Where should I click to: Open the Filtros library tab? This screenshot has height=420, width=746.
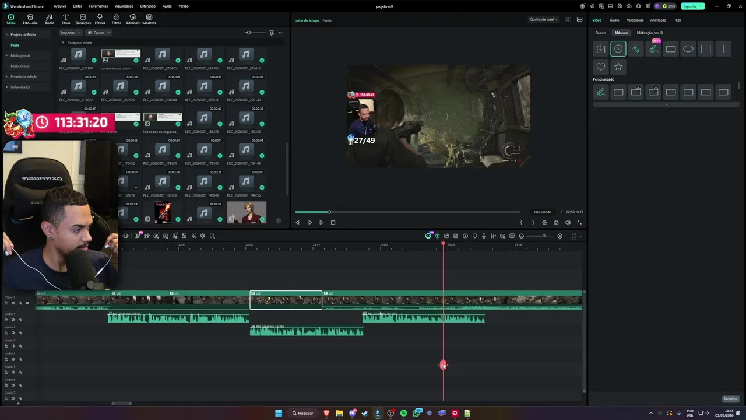point(116,19)
